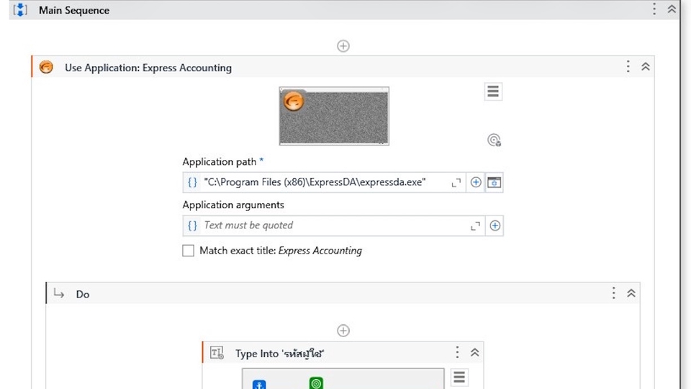The image size is (691, 389).
Task: Click the browse application window icon next to path
Action: point(494,182)
